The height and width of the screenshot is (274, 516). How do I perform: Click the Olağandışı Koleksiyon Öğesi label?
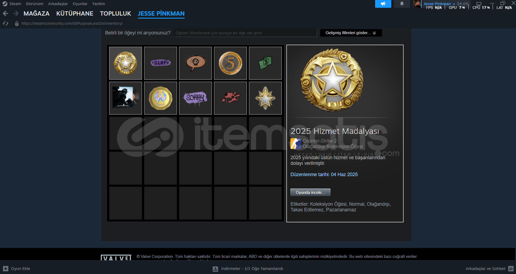[333, 147]
